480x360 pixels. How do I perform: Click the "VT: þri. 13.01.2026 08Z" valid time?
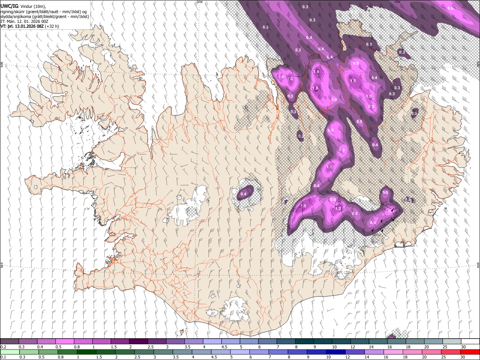pyautogui.click(x=22, y=26)
